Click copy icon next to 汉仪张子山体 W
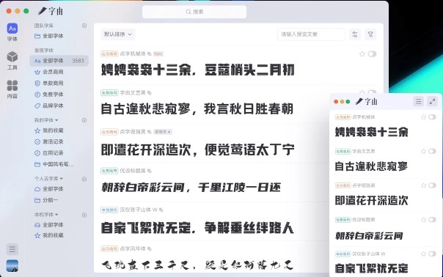 pos(161,210)
